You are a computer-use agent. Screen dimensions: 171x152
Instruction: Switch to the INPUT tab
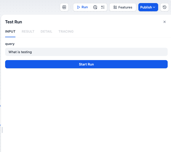(x=10, y=31)
